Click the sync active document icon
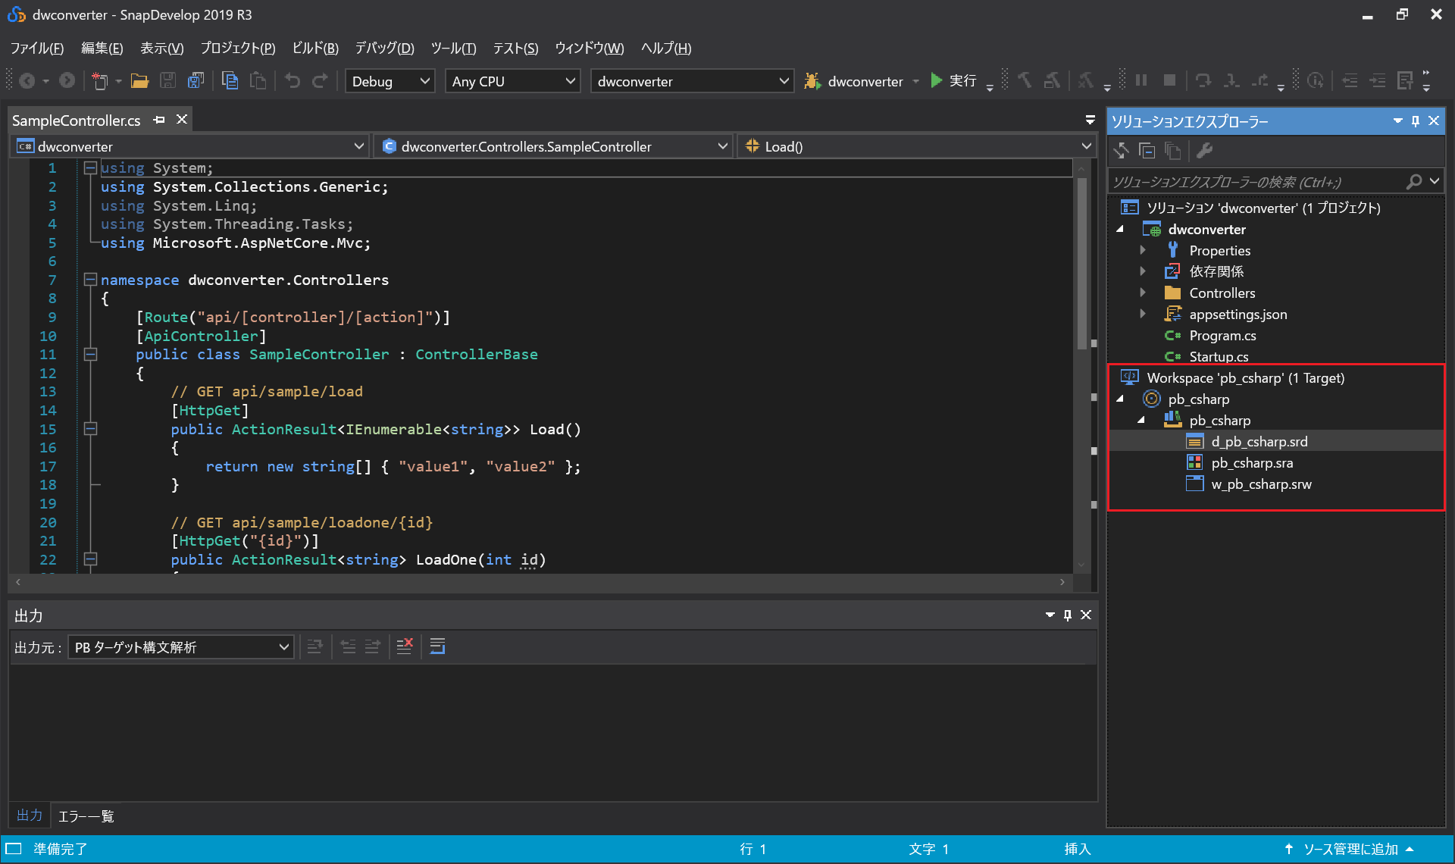 [x=1121, y=152]
